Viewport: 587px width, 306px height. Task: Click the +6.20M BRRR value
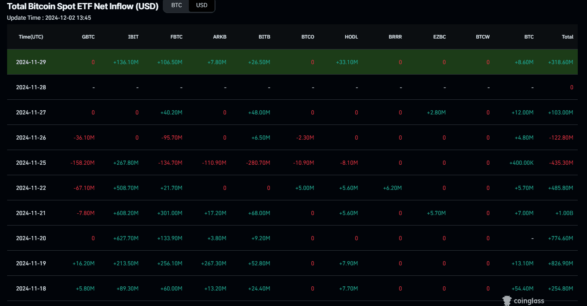(x=392, y=188)
